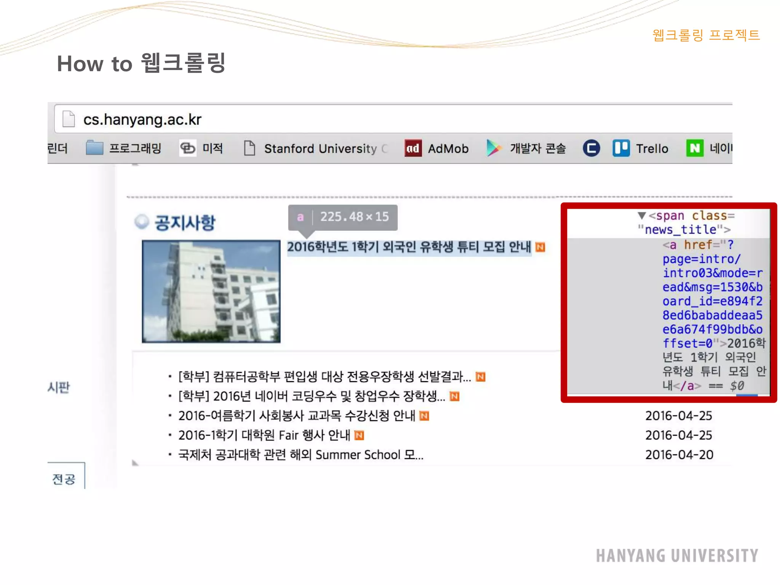780x585 pixels.
Task: Click the page icon in the address bar
Action: 69,119
